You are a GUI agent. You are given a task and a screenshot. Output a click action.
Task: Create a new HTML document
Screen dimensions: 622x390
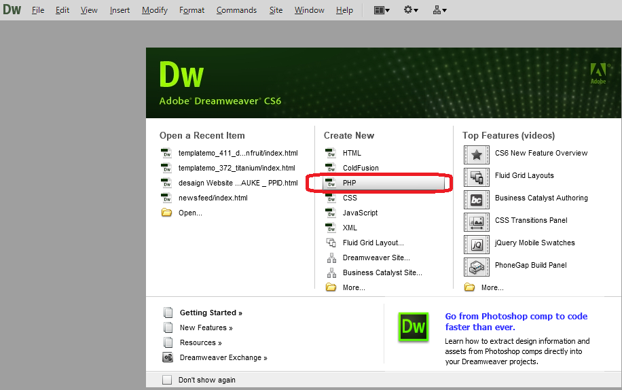(352, 153)
